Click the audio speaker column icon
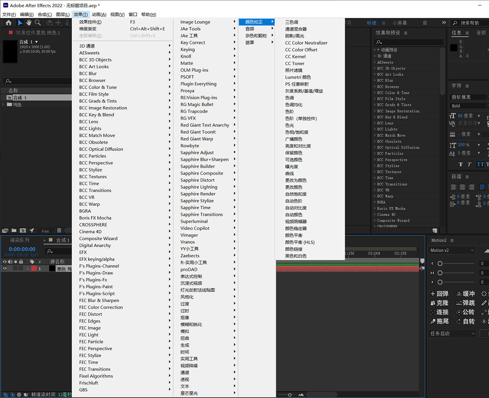 click(10, 262)
